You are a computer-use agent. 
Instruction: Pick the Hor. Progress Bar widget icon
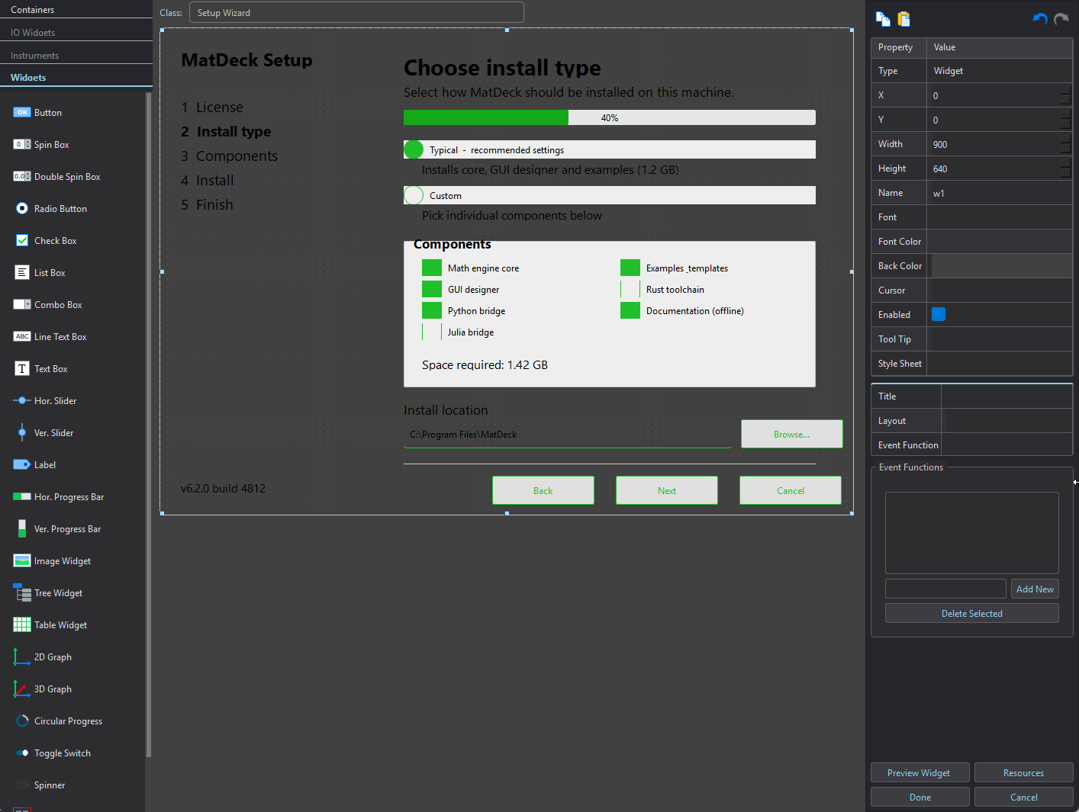[x=22, y=496]
